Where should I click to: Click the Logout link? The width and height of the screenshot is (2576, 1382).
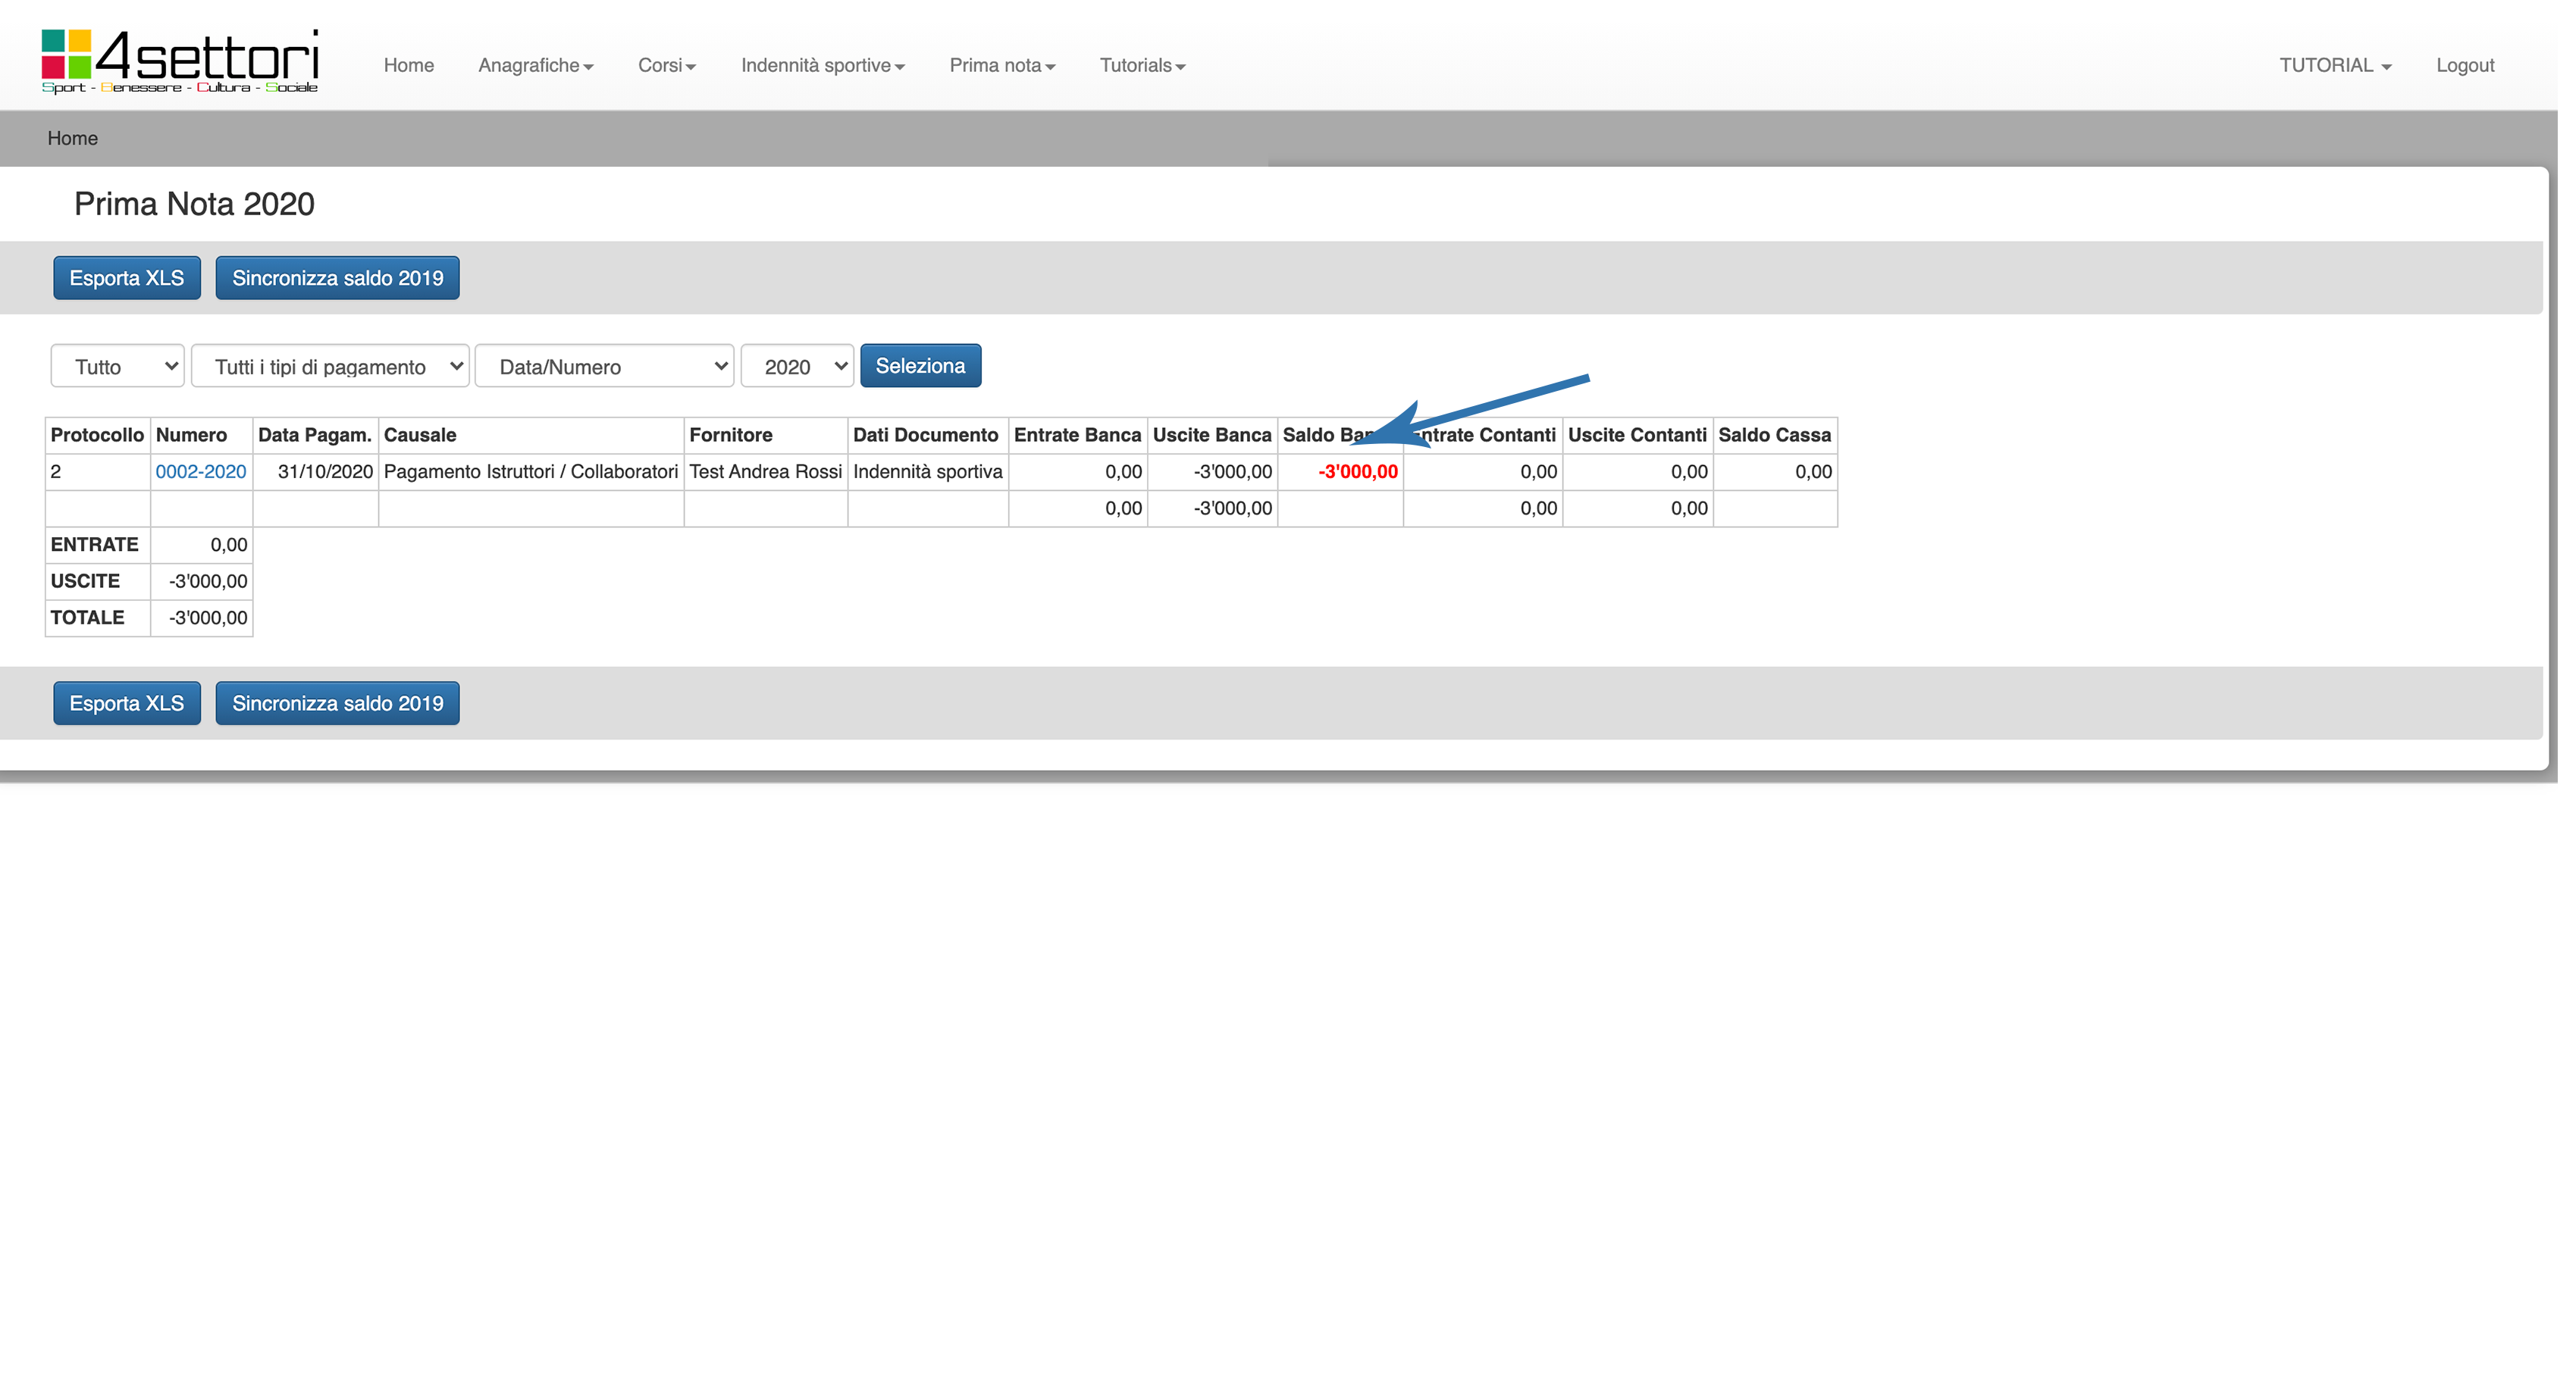pos(2464,66)
